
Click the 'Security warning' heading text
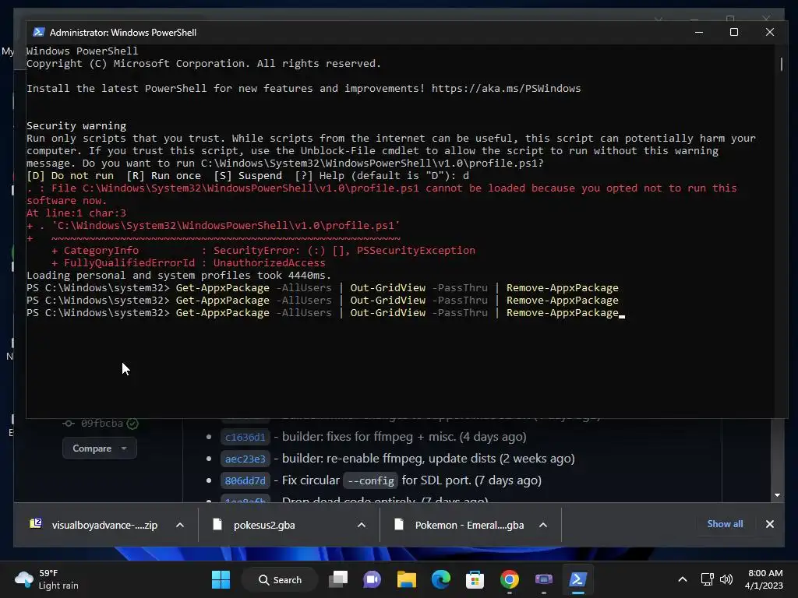tap(76, 125)
